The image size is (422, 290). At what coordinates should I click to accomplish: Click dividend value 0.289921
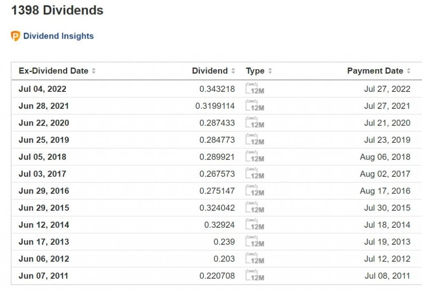point(217,157)
